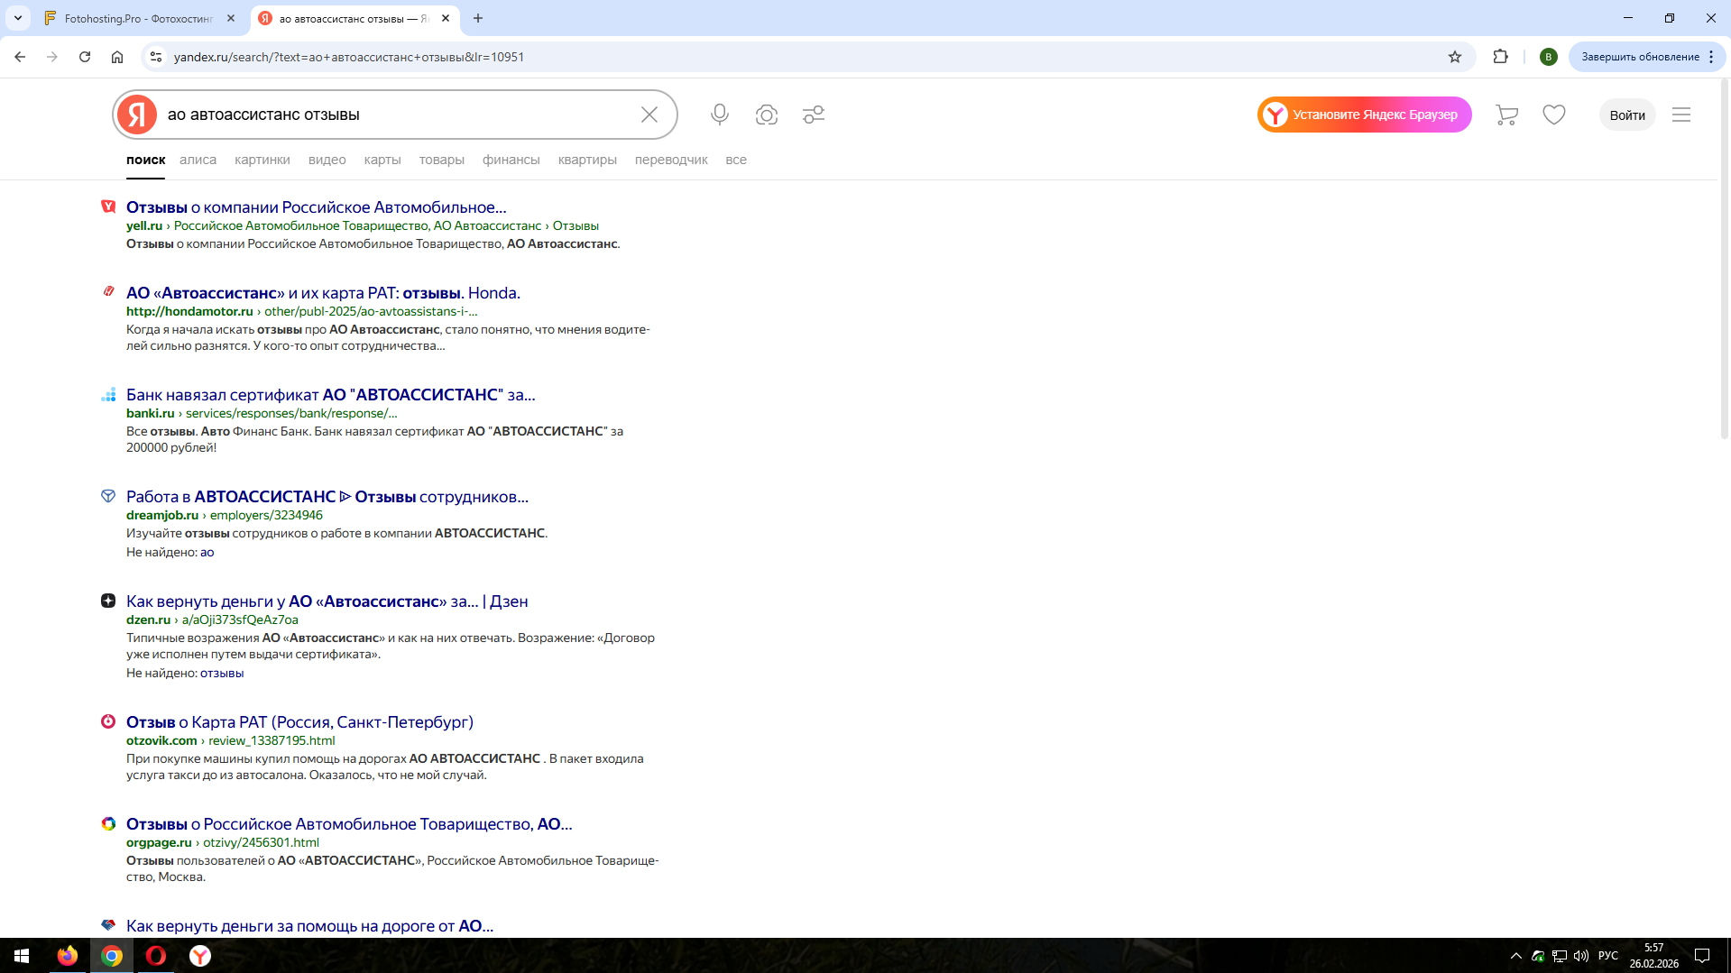The image size is (1731, 973).
Task: Reload the current page
Action: pyautogui.click(x=85, y=57)
